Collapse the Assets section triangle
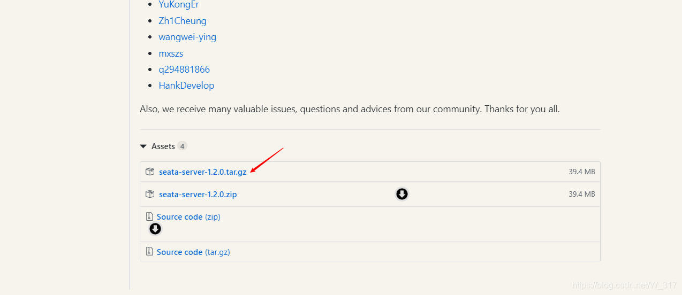The width and height of the screenshot is (682, 295). click(143, 146)
